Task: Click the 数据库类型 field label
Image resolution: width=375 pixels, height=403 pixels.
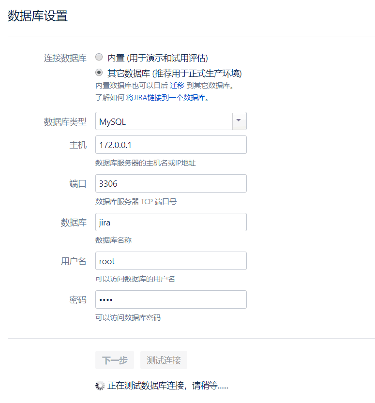Action: 65,122
